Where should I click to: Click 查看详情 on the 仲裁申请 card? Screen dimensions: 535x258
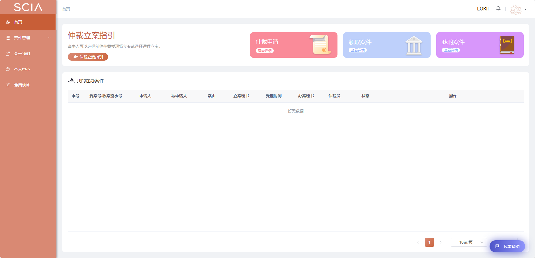point(265,51)
